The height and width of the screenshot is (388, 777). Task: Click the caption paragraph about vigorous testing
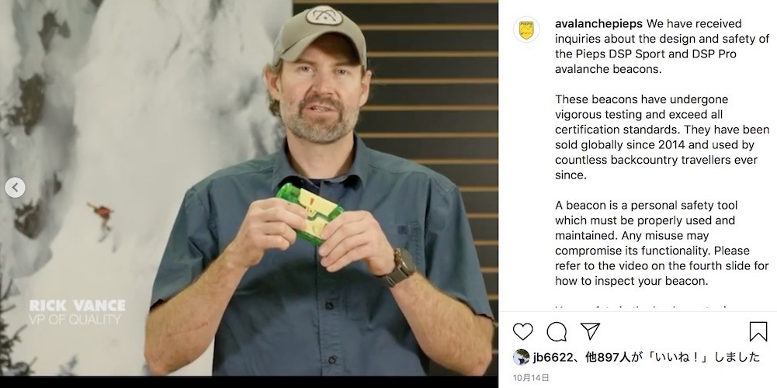tap(662, 137)
